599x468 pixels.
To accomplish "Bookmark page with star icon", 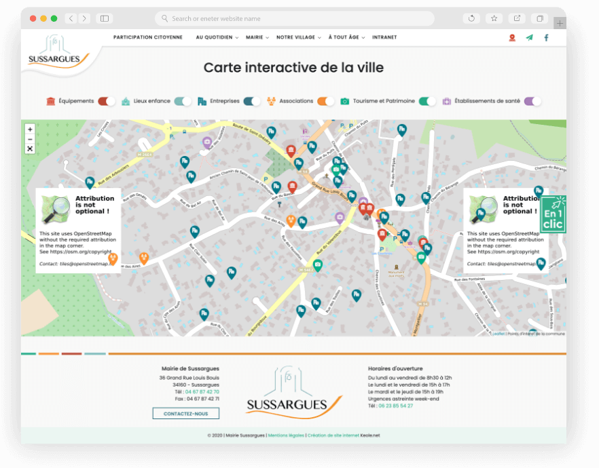I will [x=494, y=18].
